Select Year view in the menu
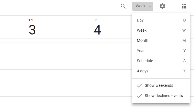Image resolution: width=194 pixels, height=110 pixels. pos(161,51)
